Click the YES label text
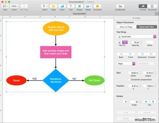The image size is (159, 123). click(x=34, y=79)
